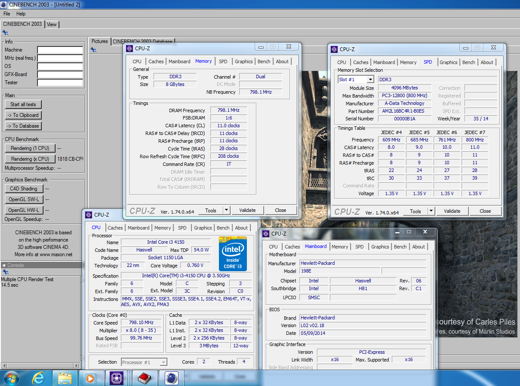Click the BIOS Date 05/09/2014

(x=363, y=333)
